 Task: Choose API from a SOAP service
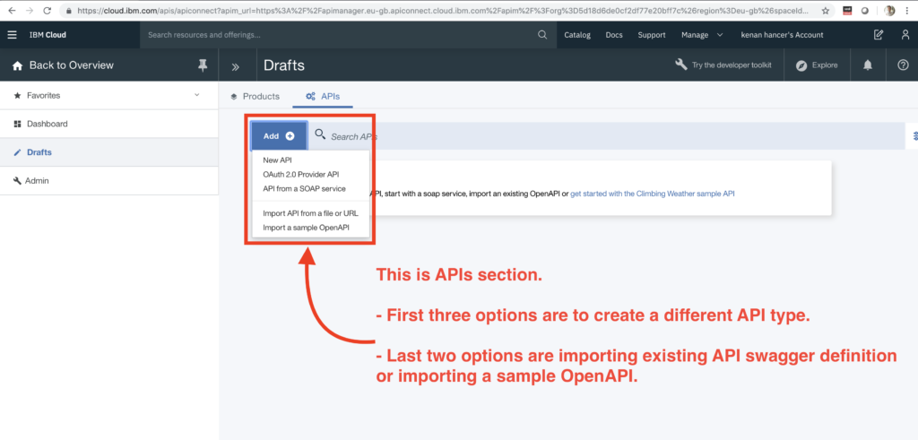click(x=305, y=189)
